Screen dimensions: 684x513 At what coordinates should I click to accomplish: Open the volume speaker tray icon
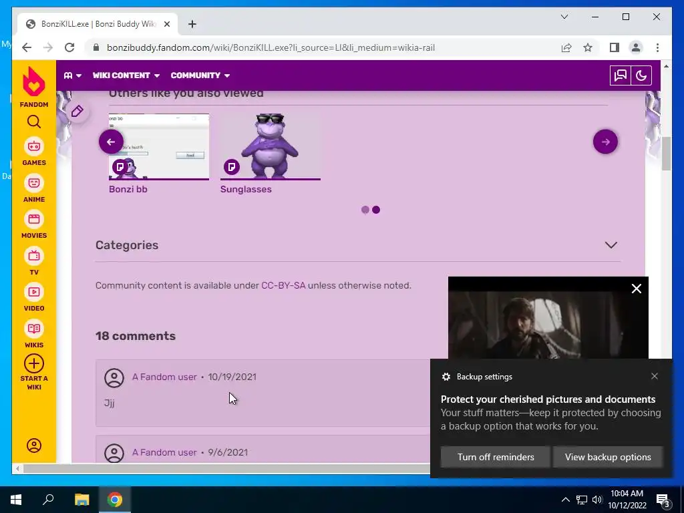tap(597, 500)
